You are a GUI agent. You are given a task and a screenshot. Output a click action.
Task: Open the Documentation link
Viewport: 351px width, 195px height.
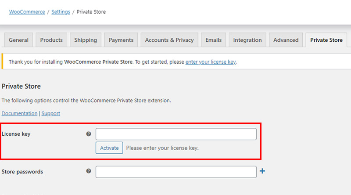pyautogui.click(x=19, y=113)
